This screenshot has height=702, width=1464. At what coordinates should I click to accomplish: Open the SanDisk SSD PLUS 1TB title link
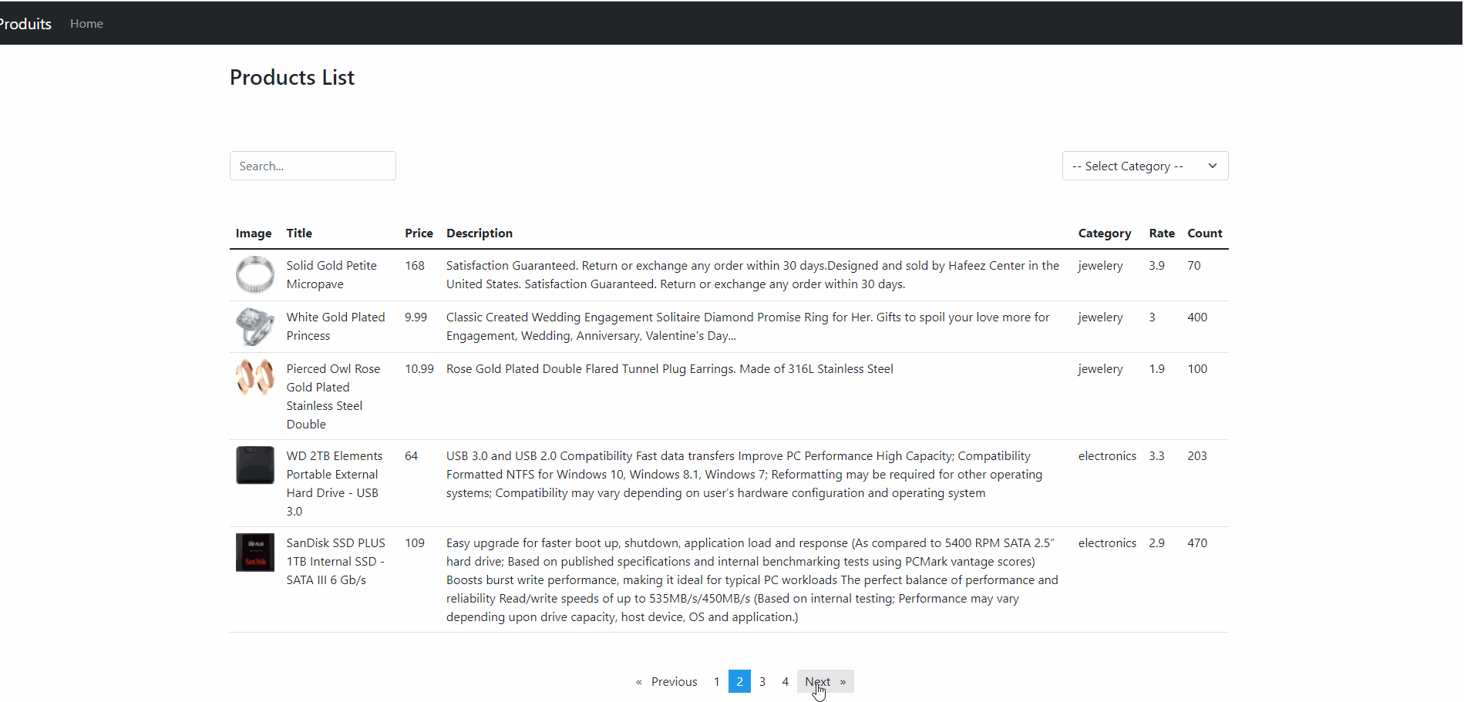click(335, 561)
